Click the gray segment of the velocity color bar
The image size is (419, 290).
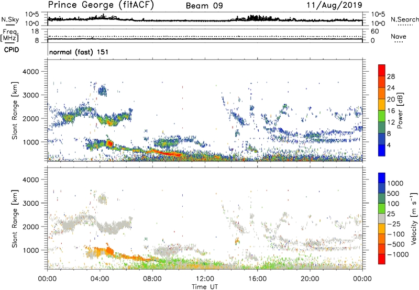(382, 218)
